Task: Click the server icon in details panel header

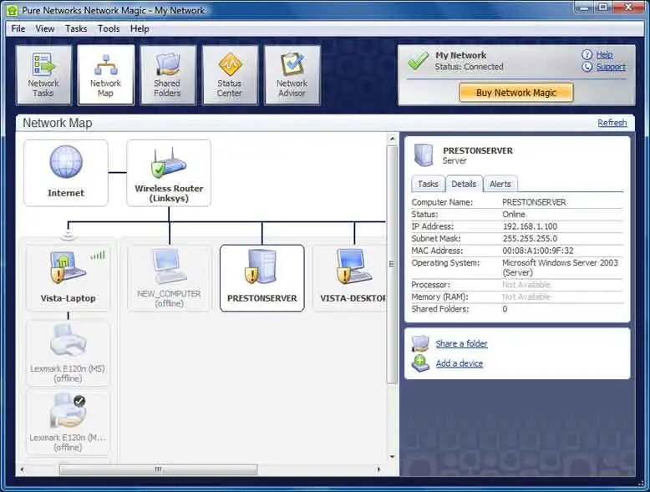Action: (x=424, y=155)
